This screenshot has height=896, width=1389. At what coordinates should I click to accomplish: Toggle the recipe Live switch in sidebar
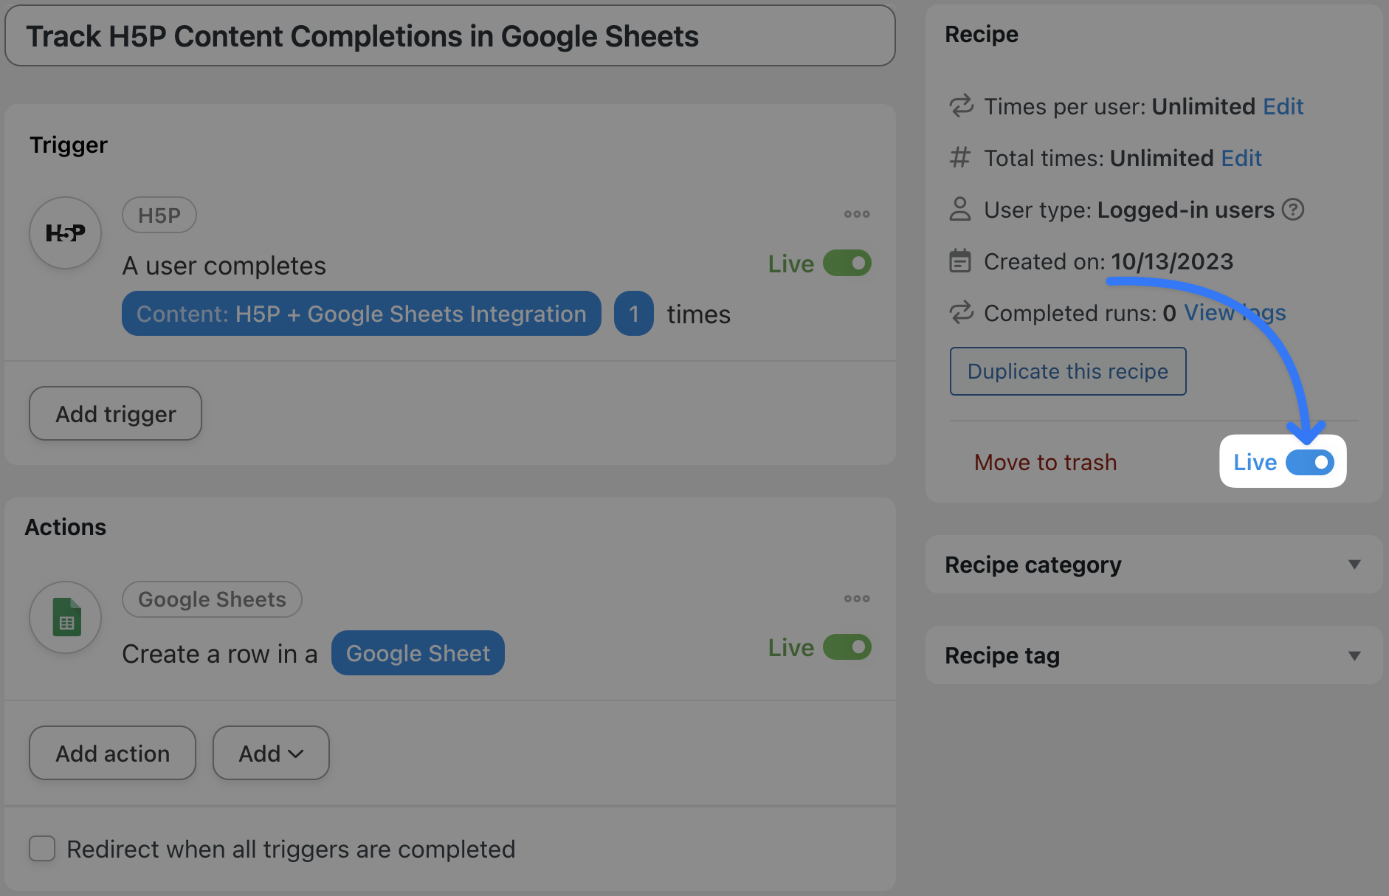click(x=1309, y=463)
